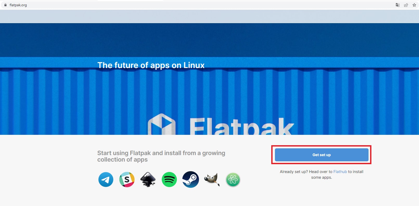The width and height of the screenshot is (419, 206).
Task: Bookmark this page with the star icon
Action: [x=414, y=5]
